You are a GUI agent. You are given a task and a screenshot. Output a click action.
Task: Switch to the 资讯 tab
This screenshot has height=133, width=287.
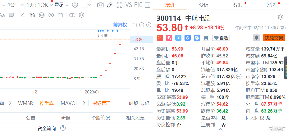(x=237, y=5)
